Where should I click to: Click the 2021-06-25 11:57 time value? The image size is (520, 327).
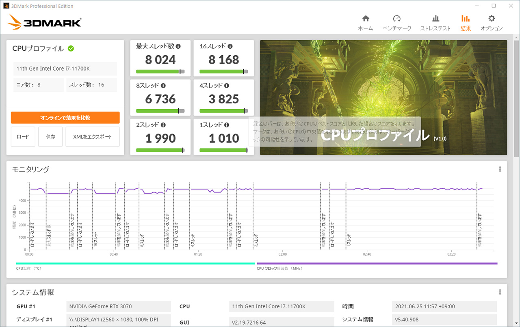pos(444,306)
